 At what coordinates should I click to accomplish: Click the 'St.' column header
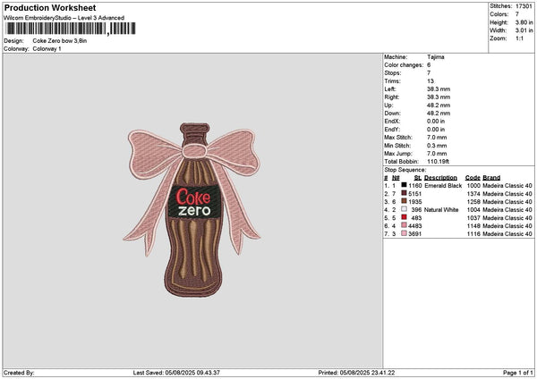(418, 178)
